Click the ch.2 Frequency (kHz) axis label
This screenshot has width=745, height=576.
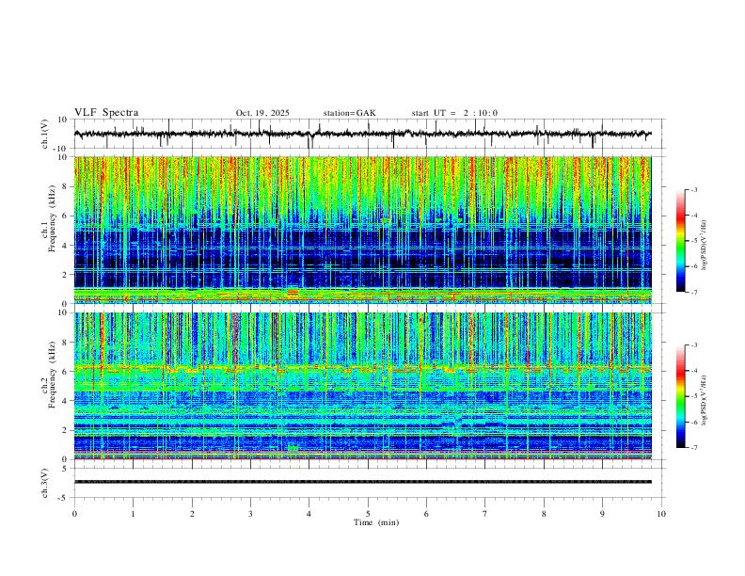tap(48, 374)
